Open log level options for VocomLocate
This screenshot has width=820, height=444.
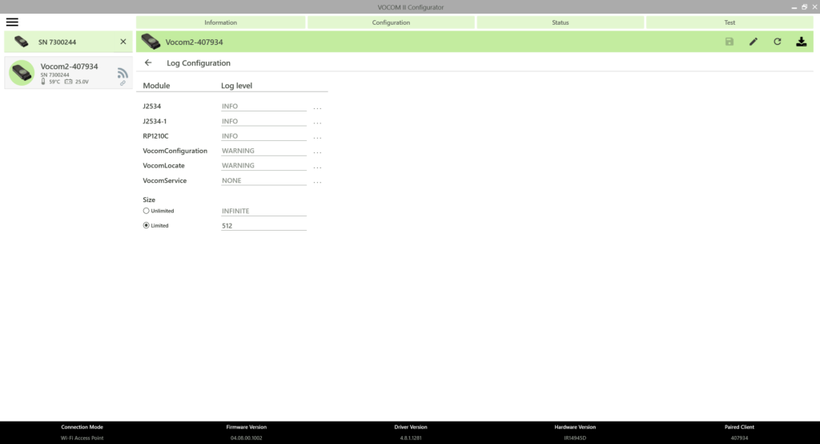[x=317, y=167]
